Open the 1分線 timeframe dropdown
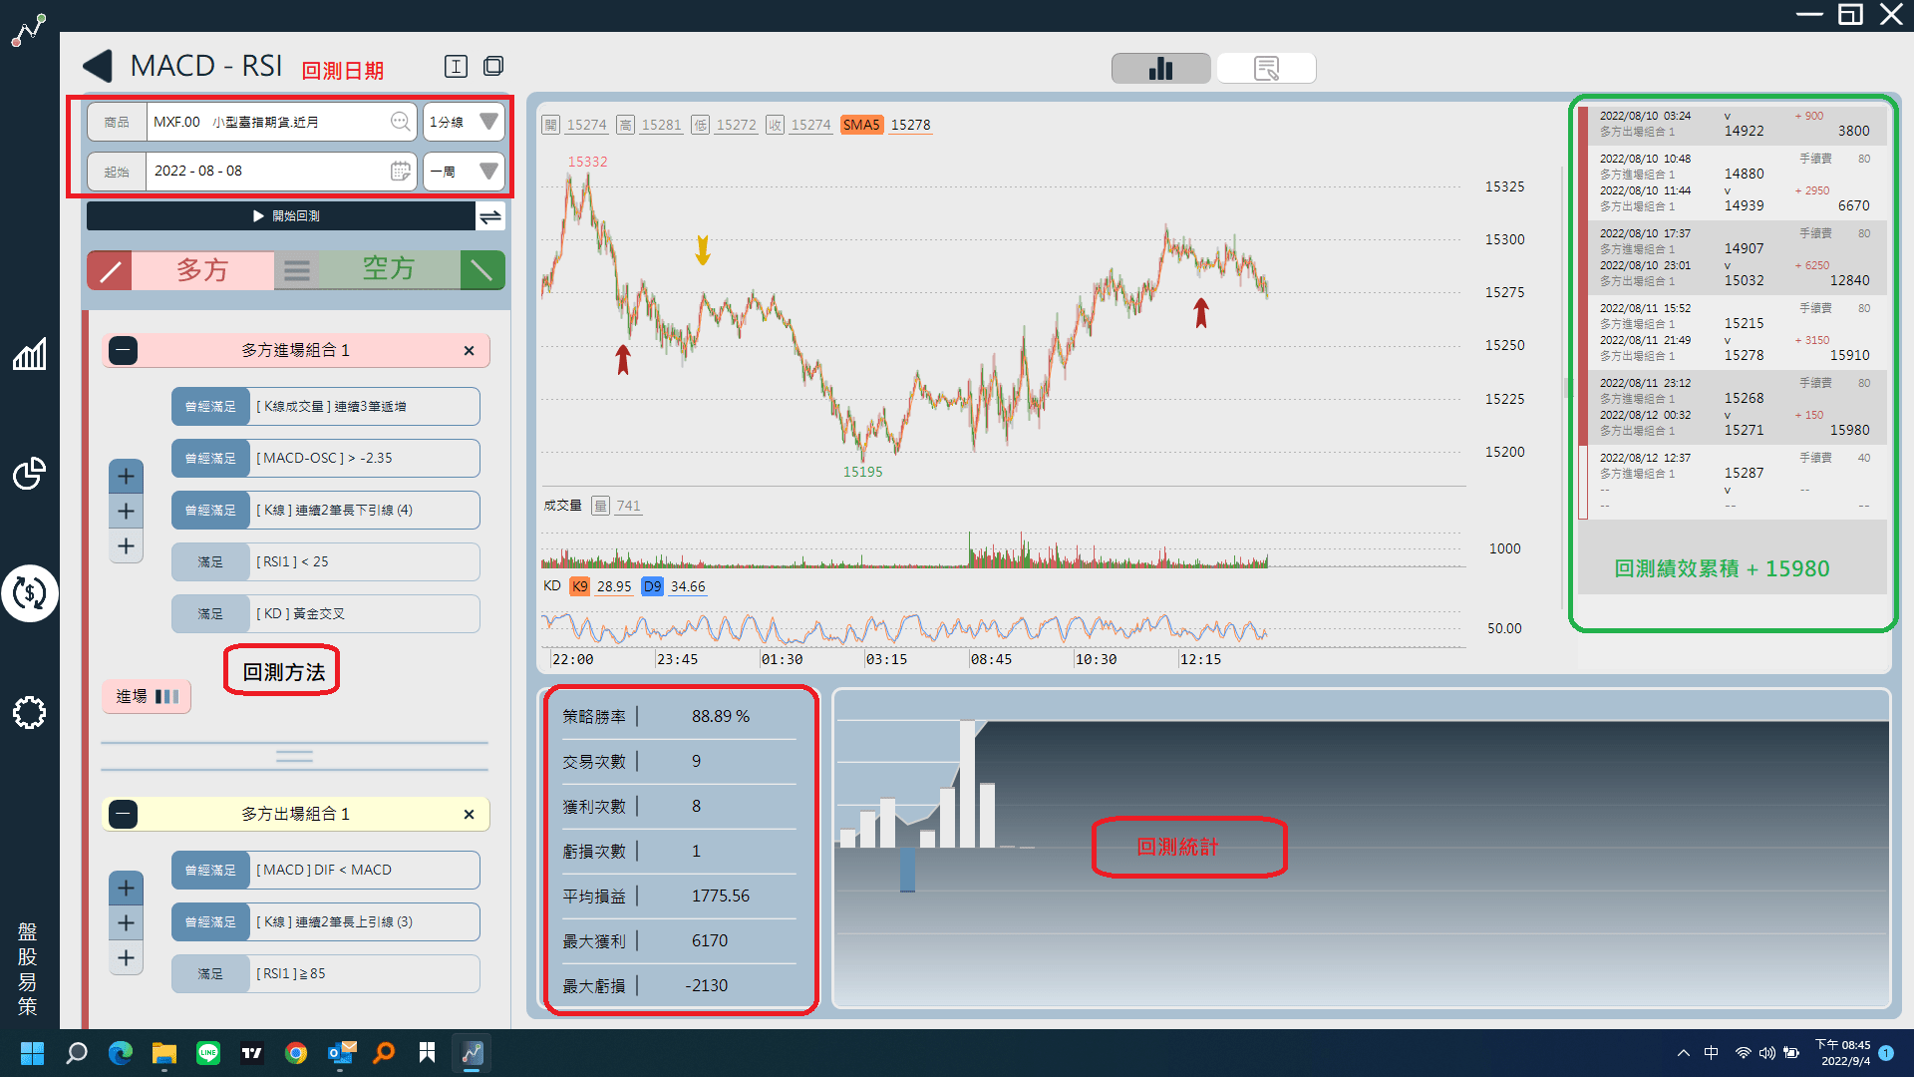The width and height of the screenshot is (1914, 1077). pyautogui.click(x=464, y=122)
